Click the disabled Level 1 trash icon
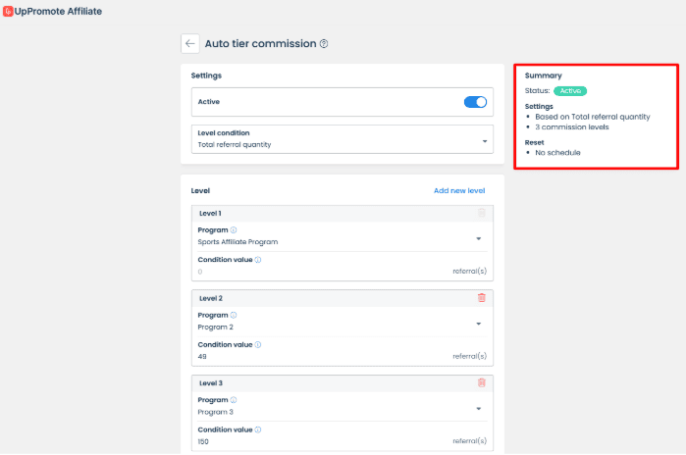The image size is (686, 455). [x=481, y=213]
